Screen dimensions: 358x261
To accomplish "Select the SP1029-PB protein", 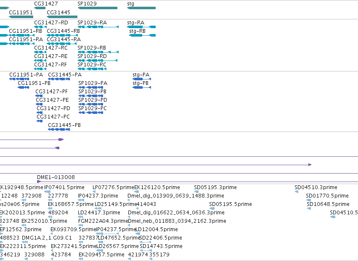I will pyautogui.click(x=92, y=92).
